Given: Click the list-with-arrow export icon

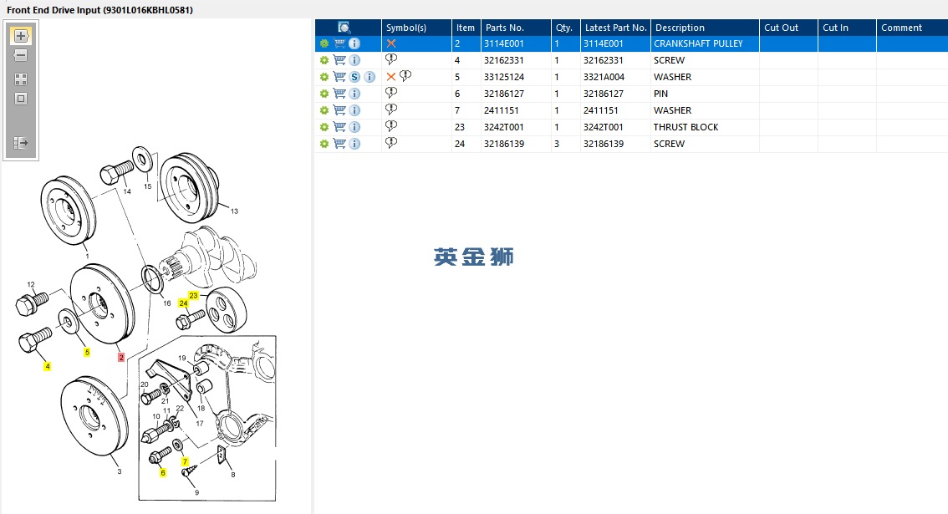Looking at the screenshot, I should (x=21, y=143).
